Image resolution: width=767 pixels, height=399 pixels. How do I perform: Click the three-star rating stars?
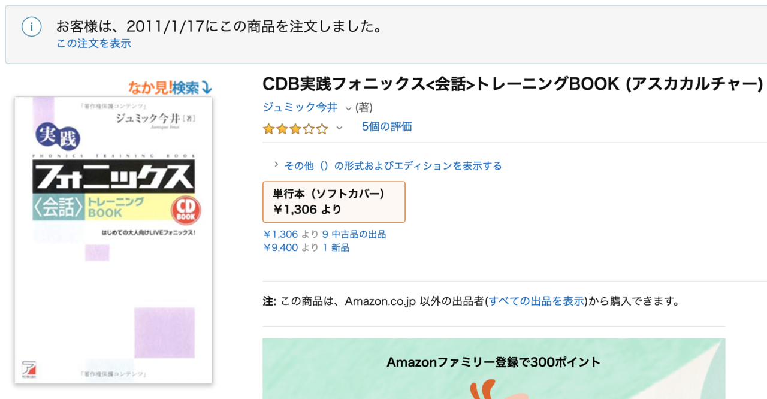point(295,128)
